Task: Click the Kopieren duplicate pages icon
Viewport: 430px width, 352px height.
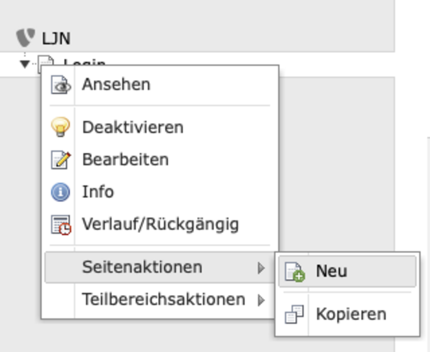Action: 294,314
